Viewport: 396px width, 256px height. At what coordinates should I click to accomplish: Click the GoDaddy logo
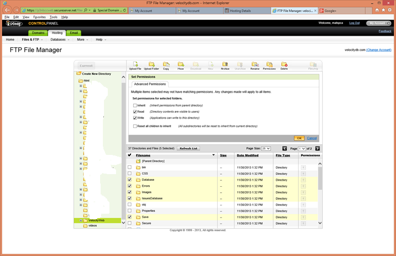[x=14, y=24]
